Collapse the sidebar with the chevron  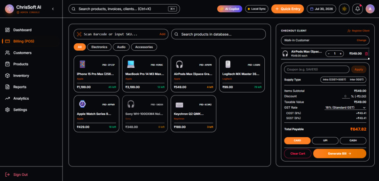(x=53, y=9)
